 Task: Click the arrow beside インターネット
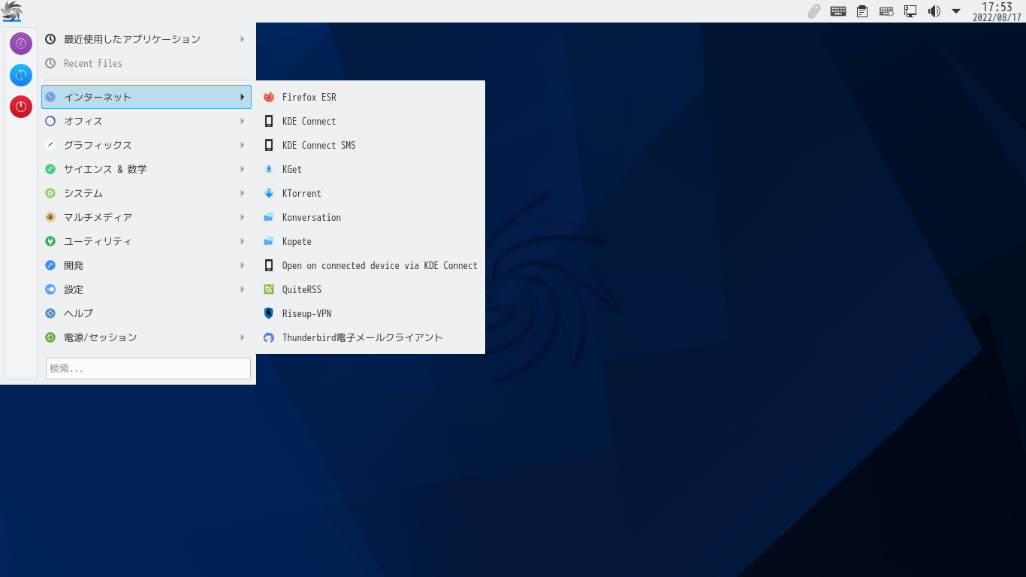[242, 97]
